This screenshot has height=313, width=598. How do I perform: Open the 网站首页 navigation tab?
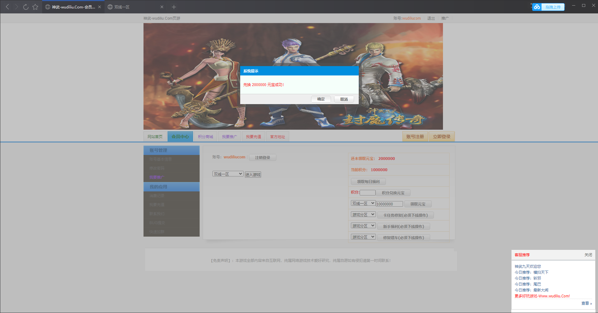155,137
